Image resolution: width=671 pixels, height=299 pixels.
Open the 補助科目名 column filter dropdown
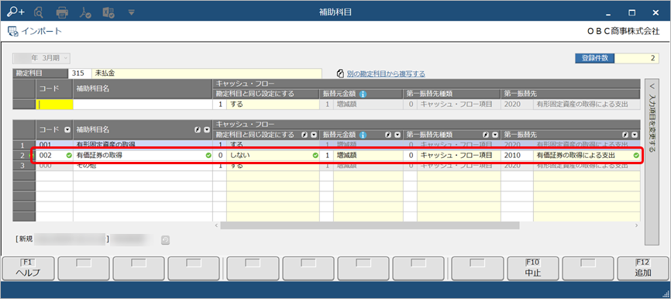207,129
